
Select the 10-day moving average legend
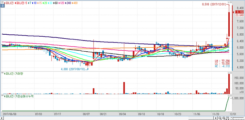[x=35, y=3]
